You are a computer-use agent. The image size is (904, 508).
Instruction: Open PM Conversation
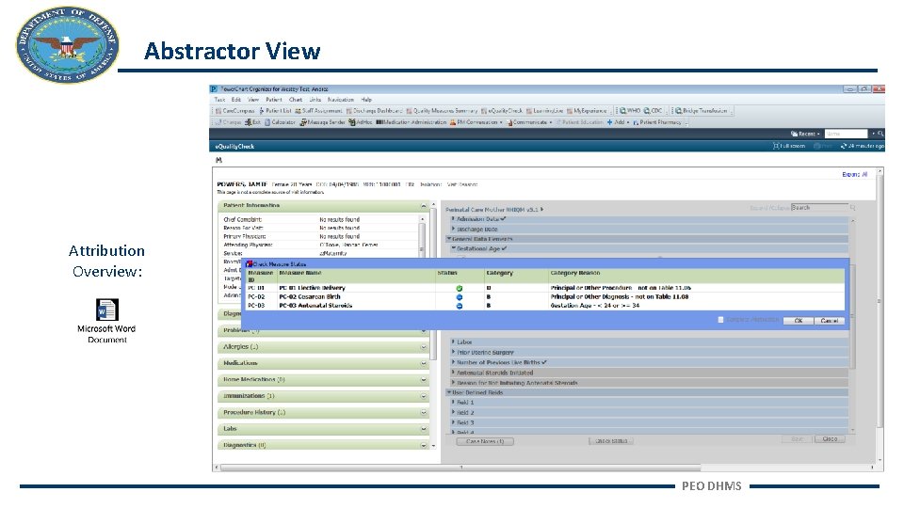pos(476,122)
